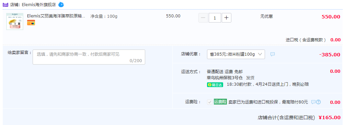Click the discount amount -385.00

tap(330, 55)
